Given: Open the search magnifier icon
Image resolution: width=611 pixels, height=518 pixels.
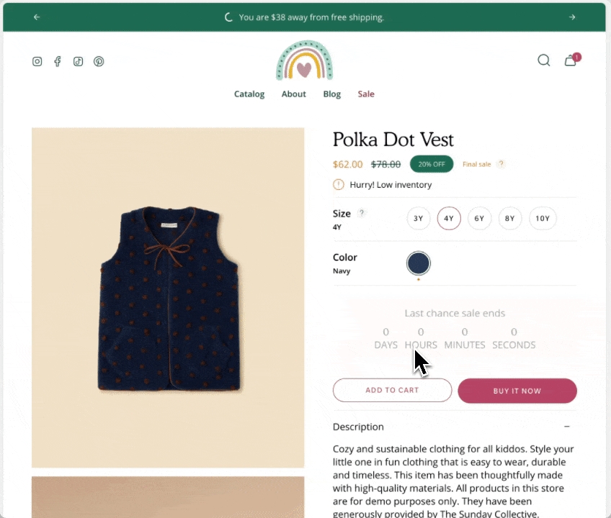Looking at the screenshot, I should pos(544,60).
